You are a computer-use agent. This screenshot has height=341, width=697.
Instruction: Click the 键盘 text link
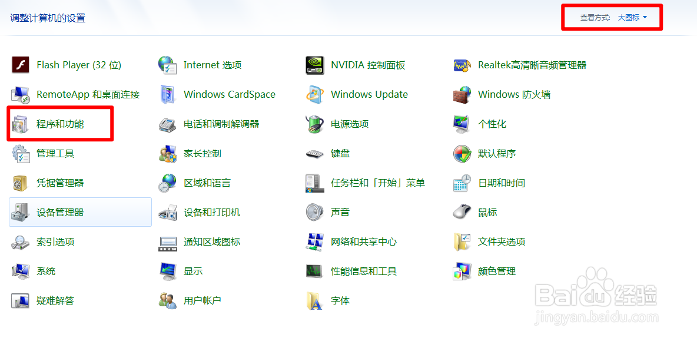tap(340, 153)
